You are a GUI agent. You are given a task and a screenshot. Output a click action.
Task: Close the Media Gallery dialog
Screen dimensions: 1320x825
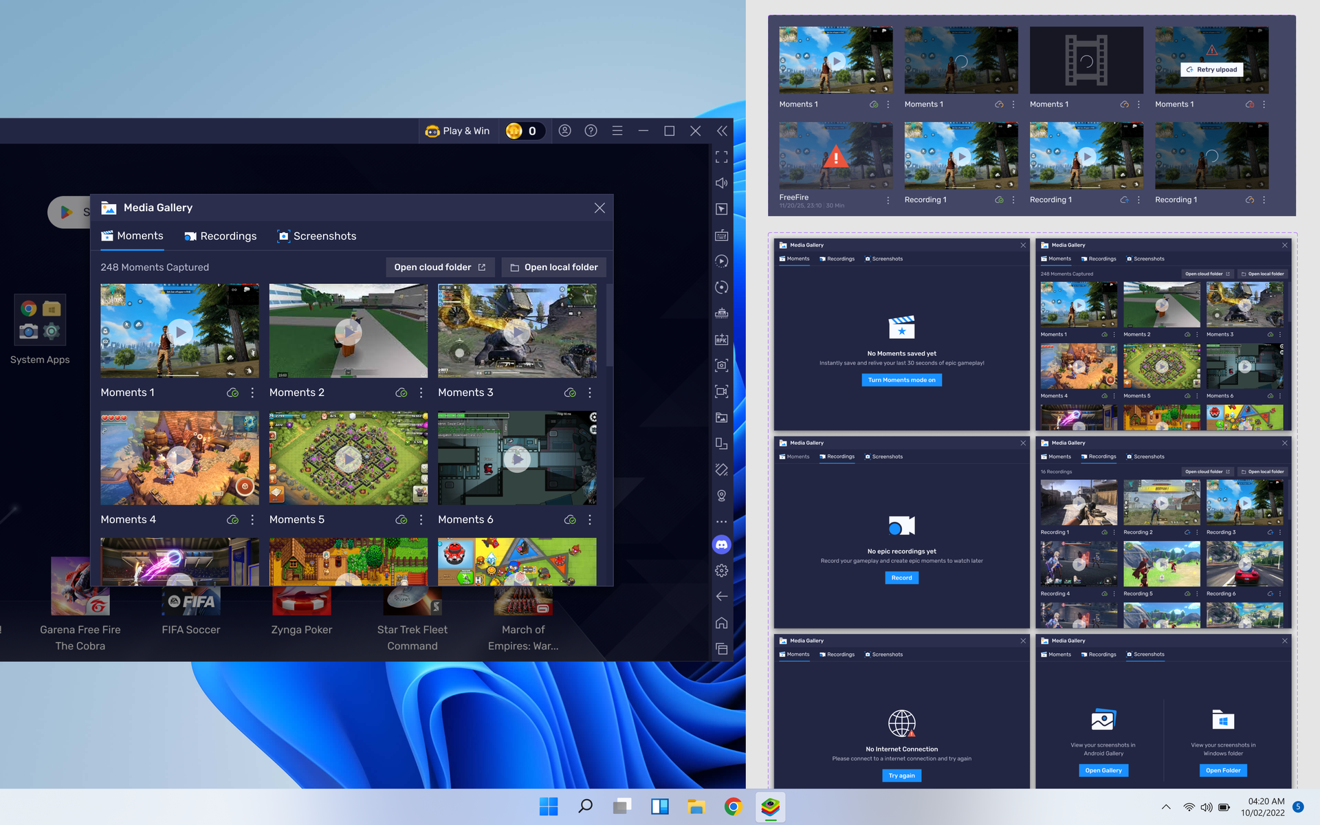(x=599, y=208)
